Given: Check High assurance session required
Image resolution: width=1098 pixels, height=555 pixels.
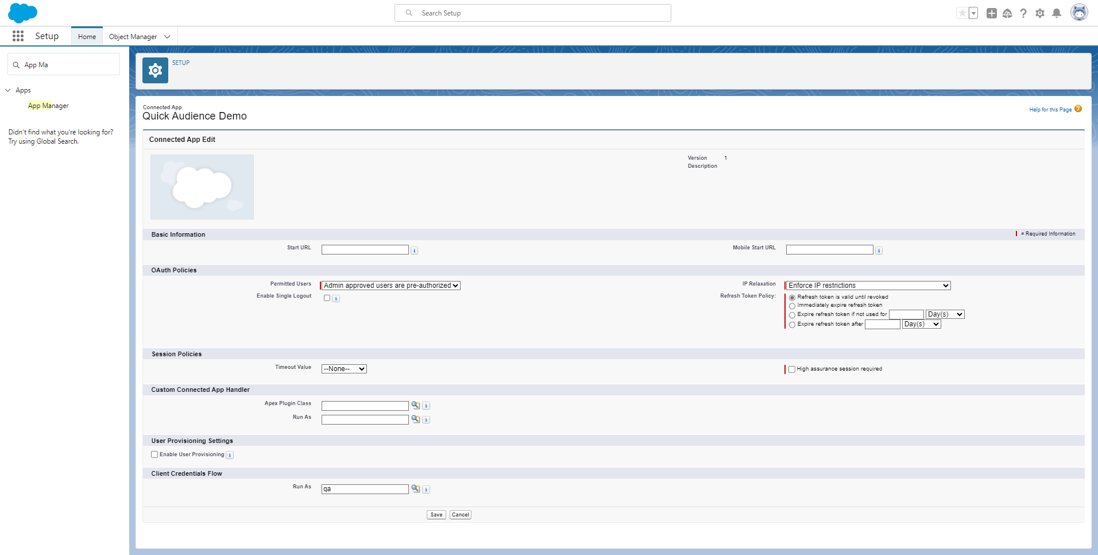Looking at the screenshot, I should (x=791, y=369).
